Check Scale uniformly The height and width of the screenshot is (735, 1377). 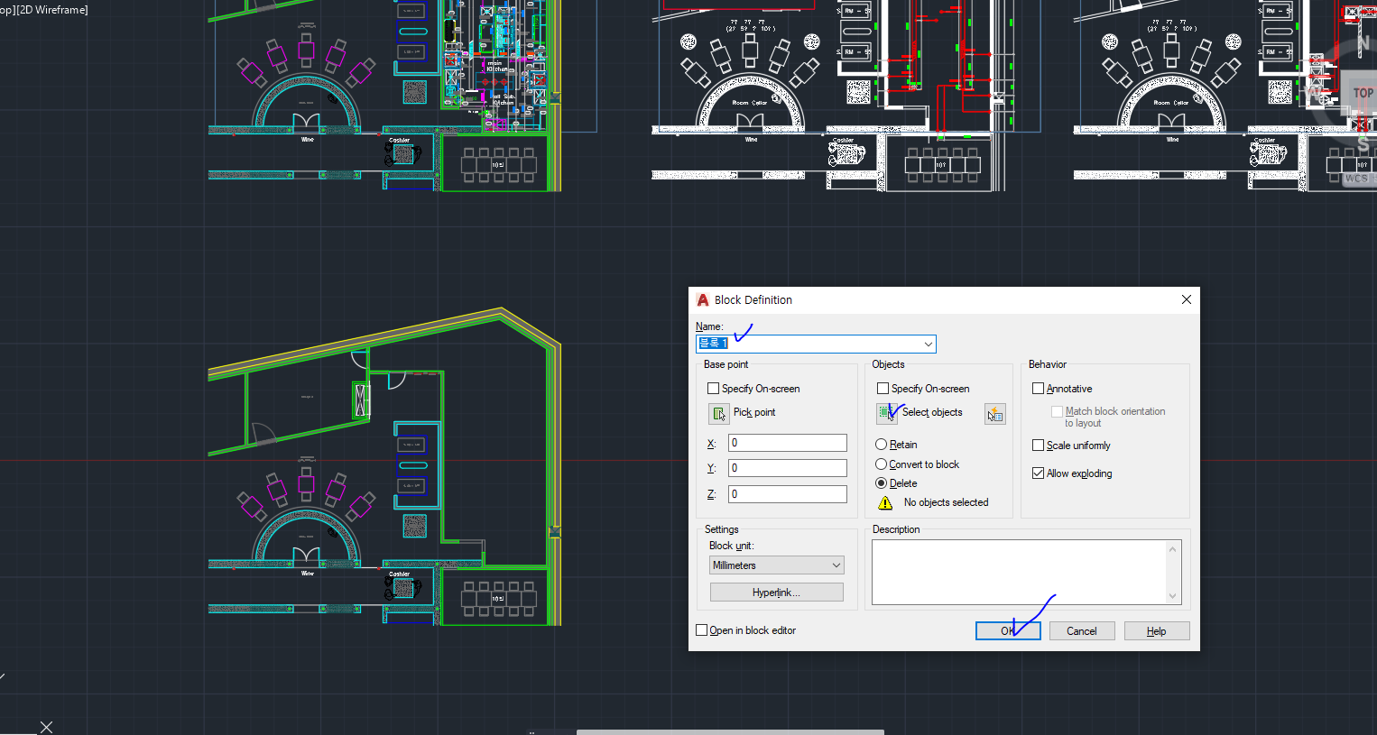pyautogui.click(x=1038, y=446)
